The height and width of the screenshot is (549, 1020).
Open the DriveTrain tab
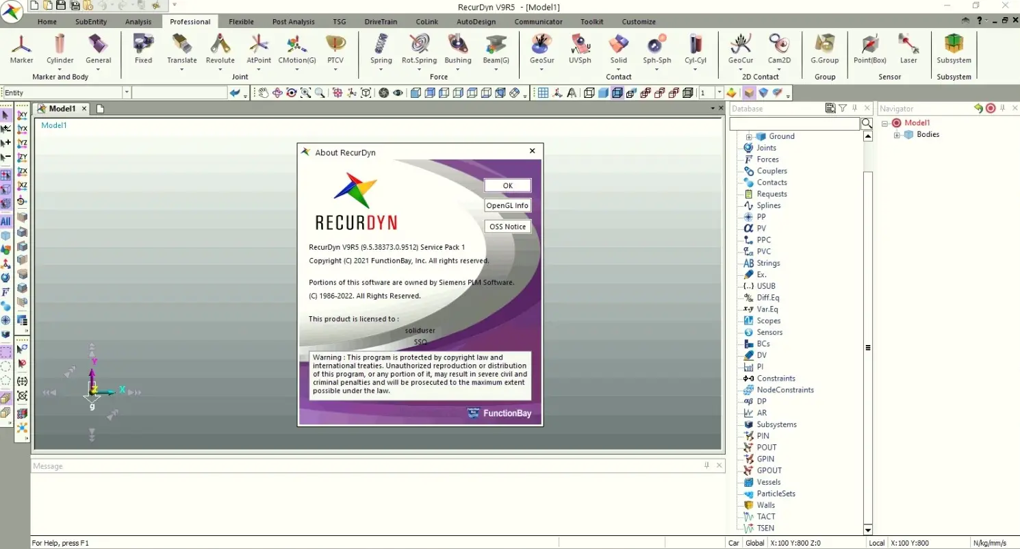(x=381, y=21)
